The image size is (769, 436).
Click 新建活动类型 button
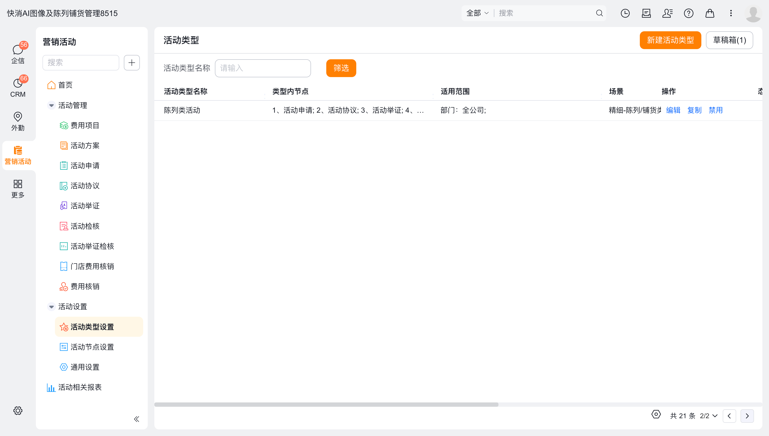670,40
